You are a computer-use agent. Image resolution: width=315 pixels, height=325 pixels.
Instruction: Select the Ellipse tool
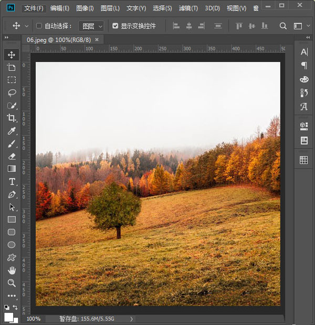[x=12, y=245]
